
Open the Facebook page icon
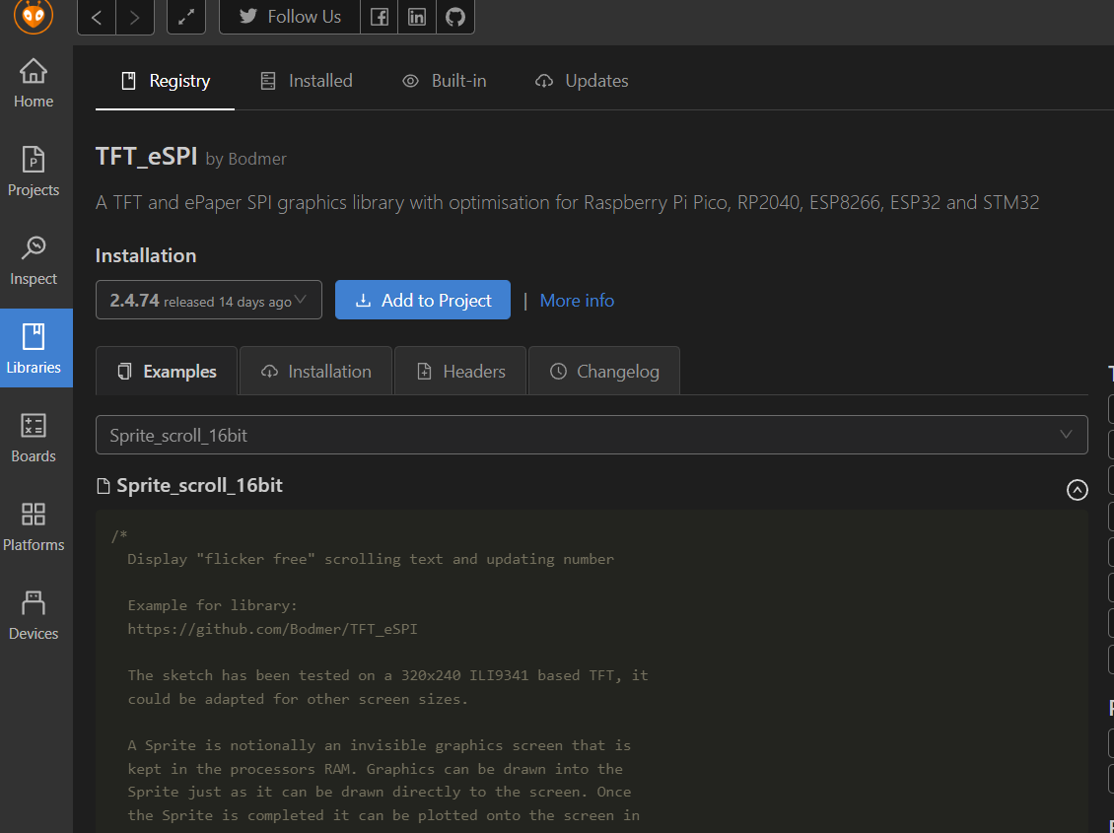tap(380, 17)
